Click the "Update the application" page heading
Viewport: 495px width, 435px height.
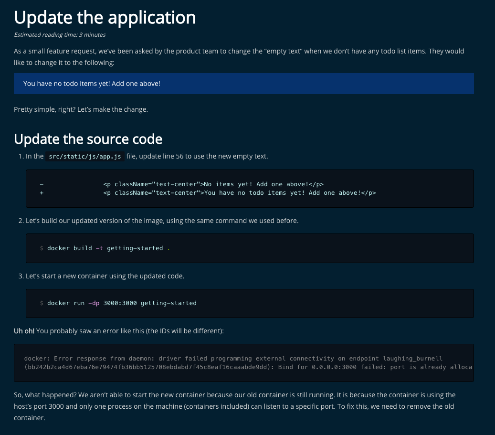[x=105, y=18]
